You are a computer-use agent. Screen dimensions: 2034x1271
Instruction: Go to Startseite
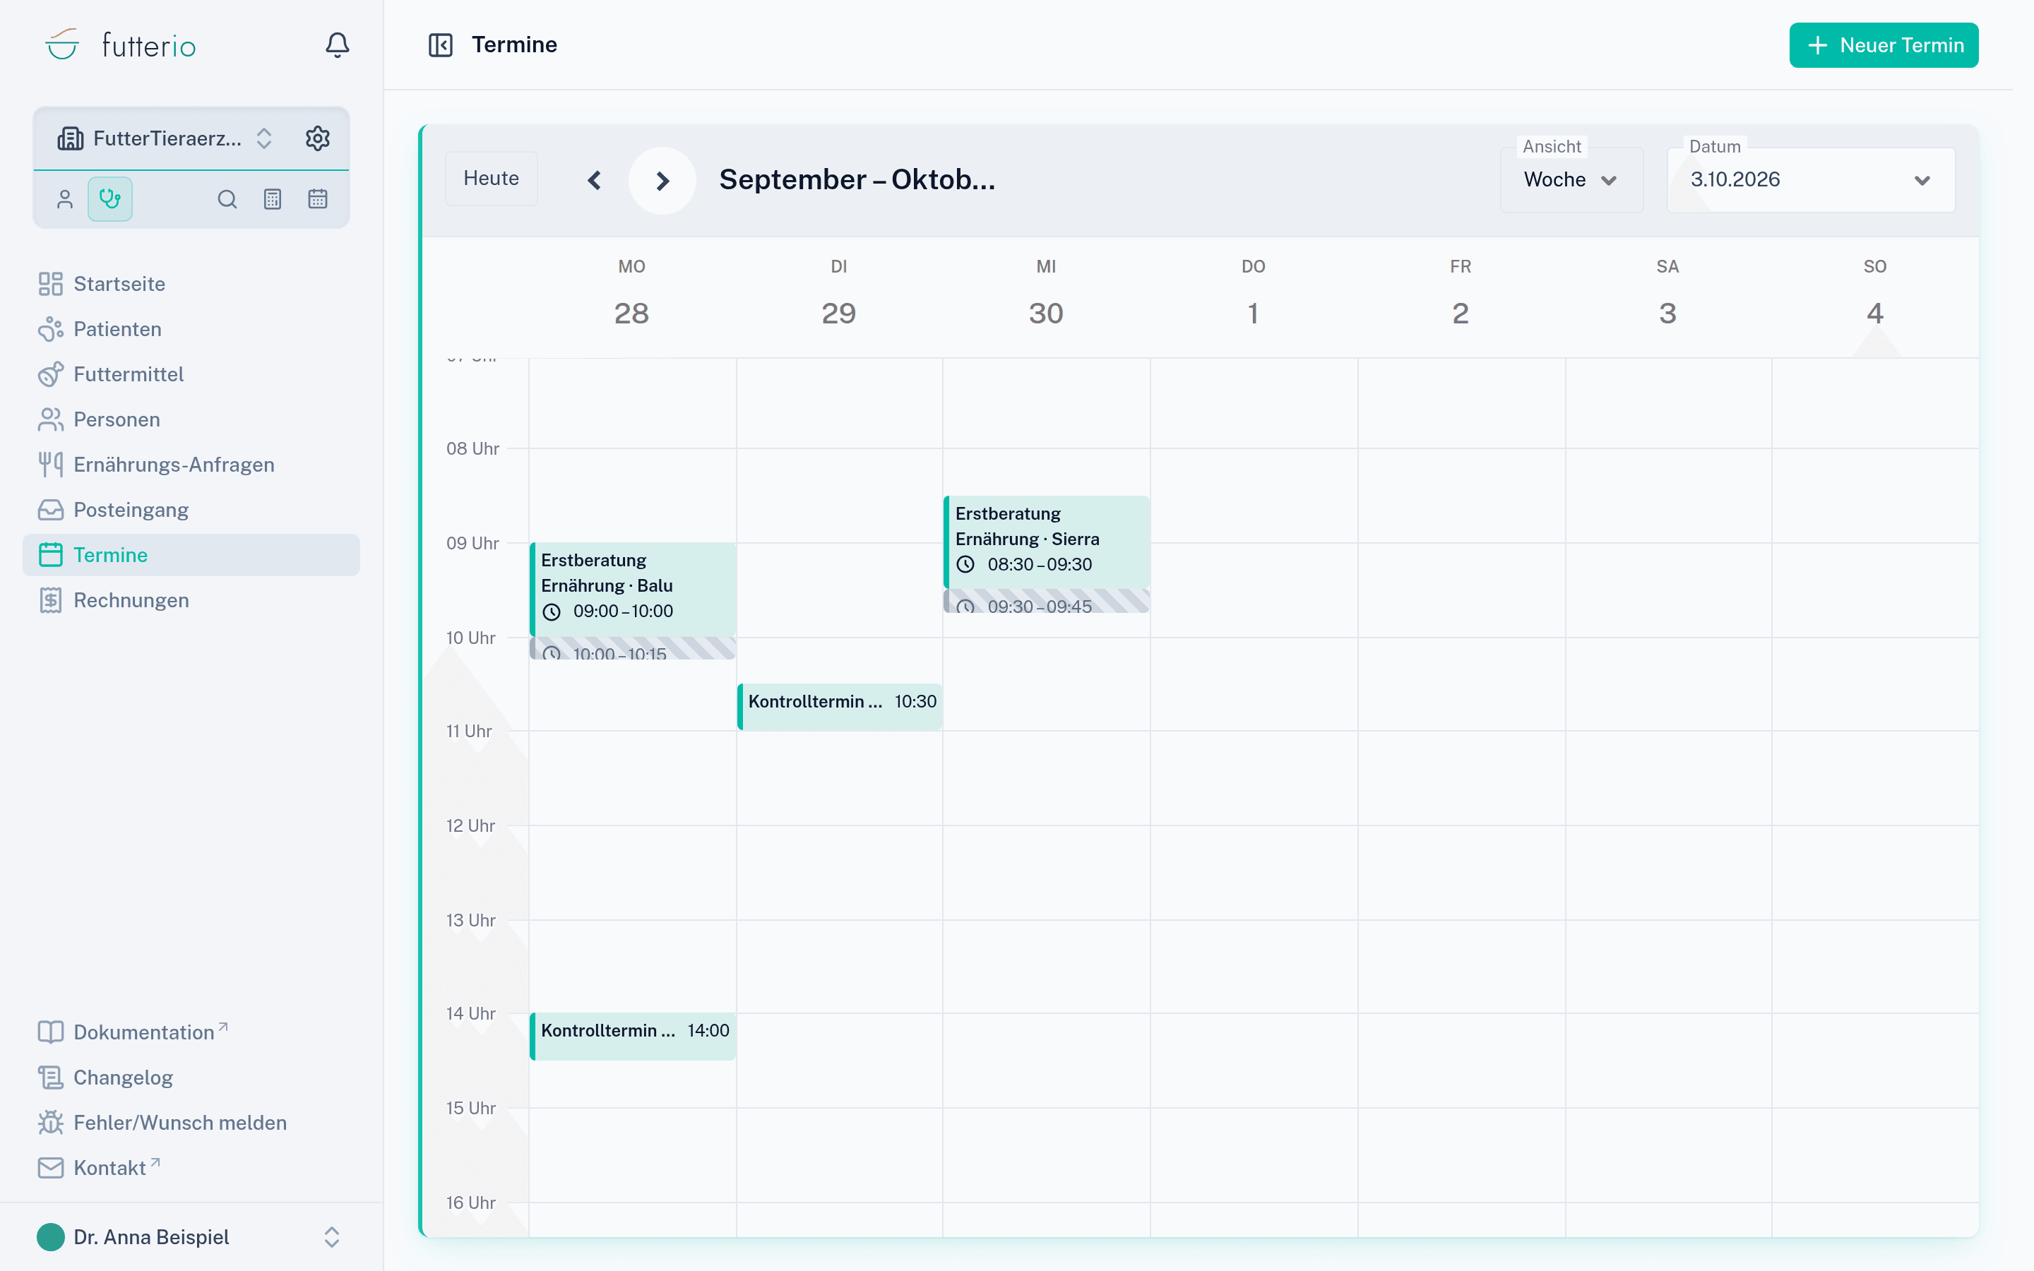[191, 284]
